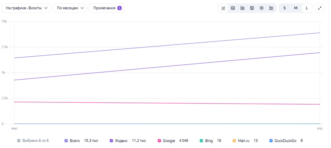Open the 'На графике • Визиты' dropdown
This screenshot has width=331, height=148.
pos(26,8)
